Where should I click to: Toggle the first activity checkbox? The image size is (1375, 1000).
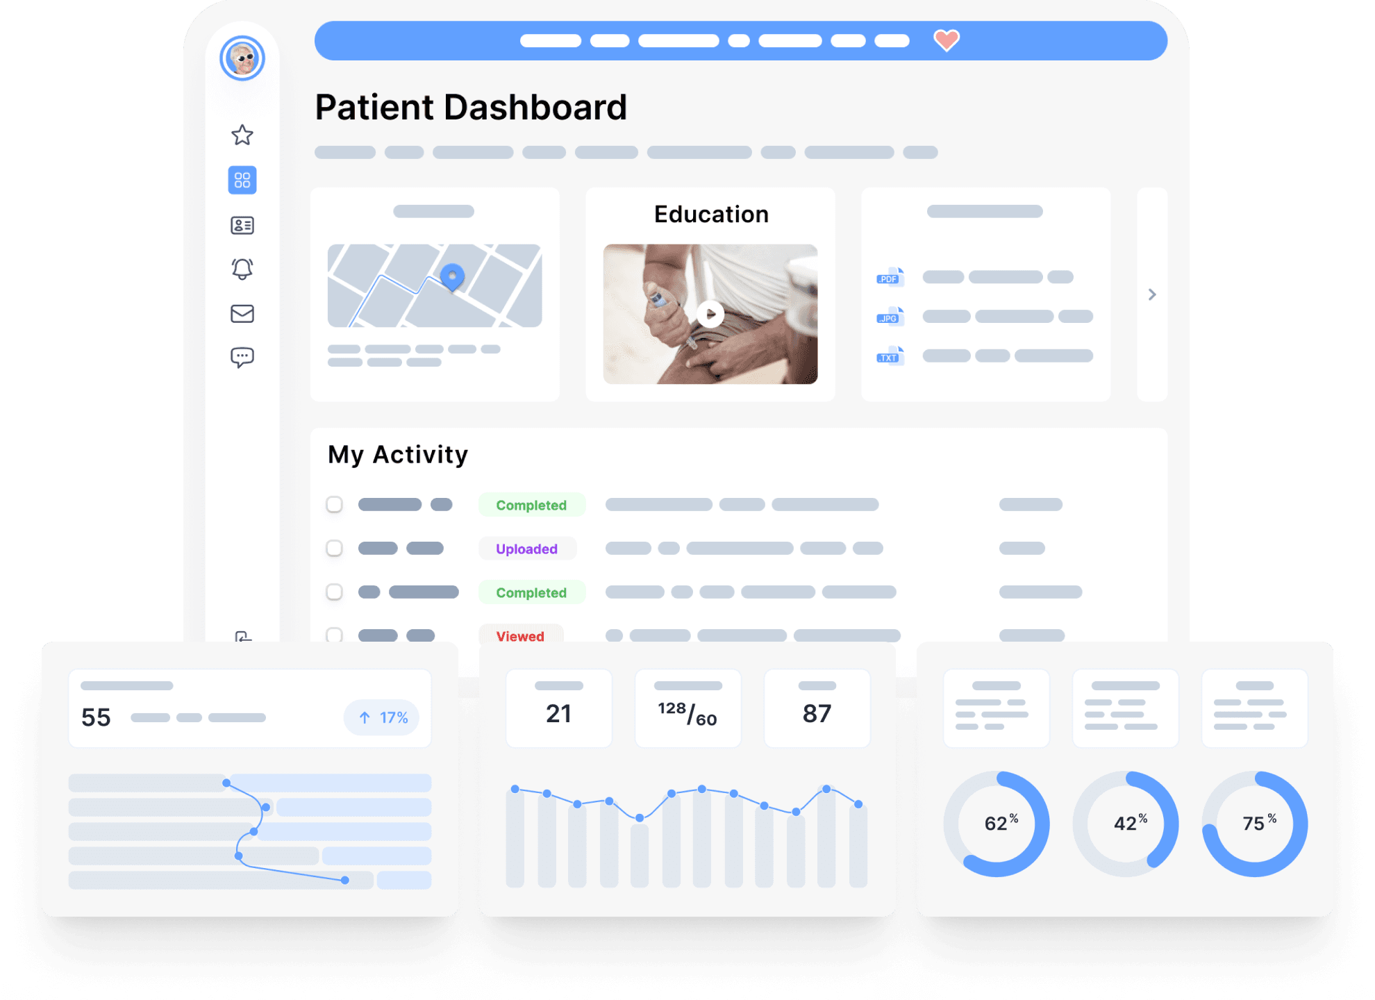334,505
